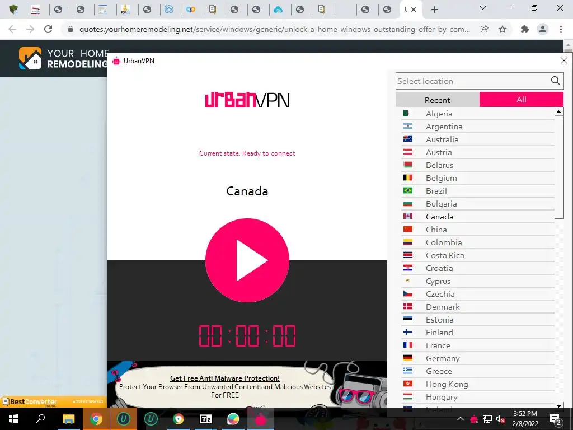Choose Austria as VPN location
Screen dimensions: 573x430
(478, 152)
